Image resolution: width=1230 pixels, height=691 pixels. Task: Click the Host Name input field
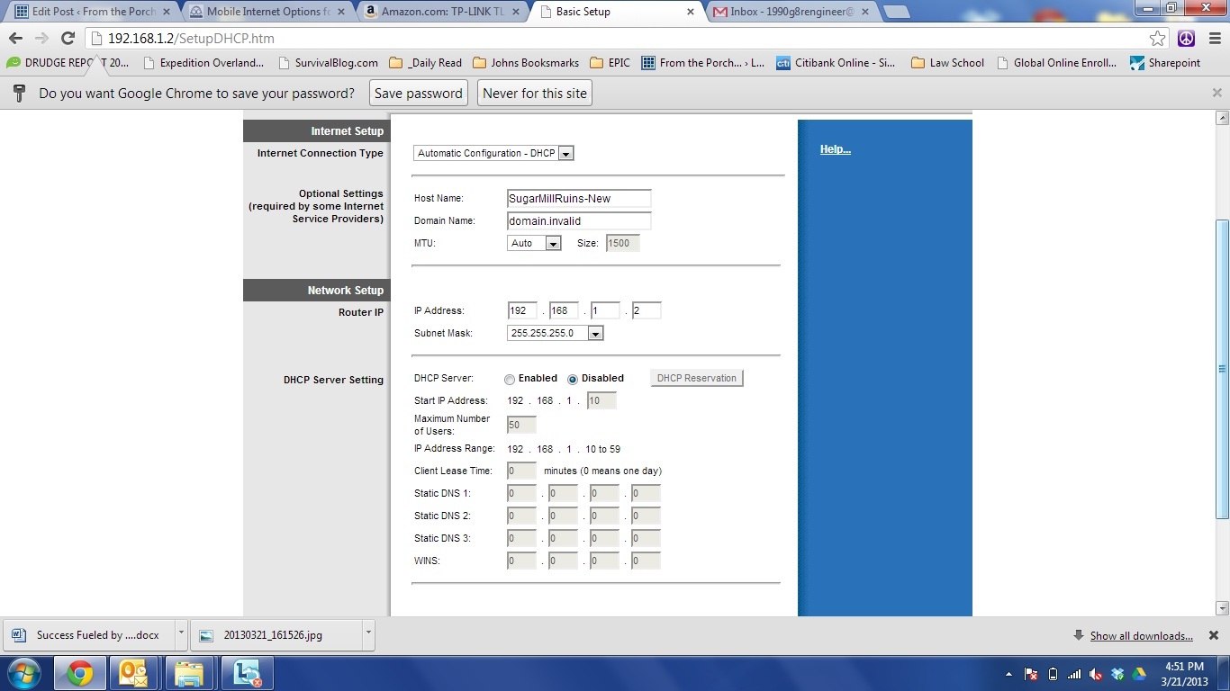pos(579,199)
